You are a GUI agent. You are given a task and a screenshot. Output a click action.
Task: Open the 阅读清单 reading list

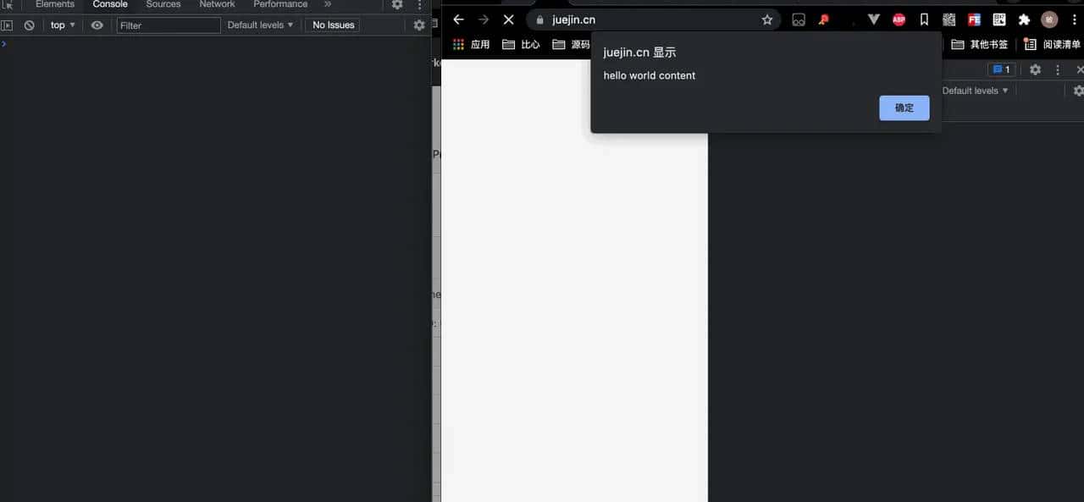(1052, 44)
